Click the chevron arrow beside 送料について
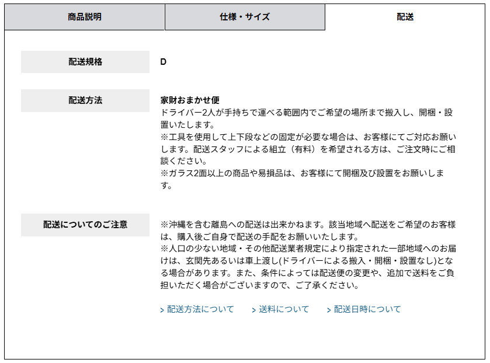 pyautogui.click(x=254, y=310)
